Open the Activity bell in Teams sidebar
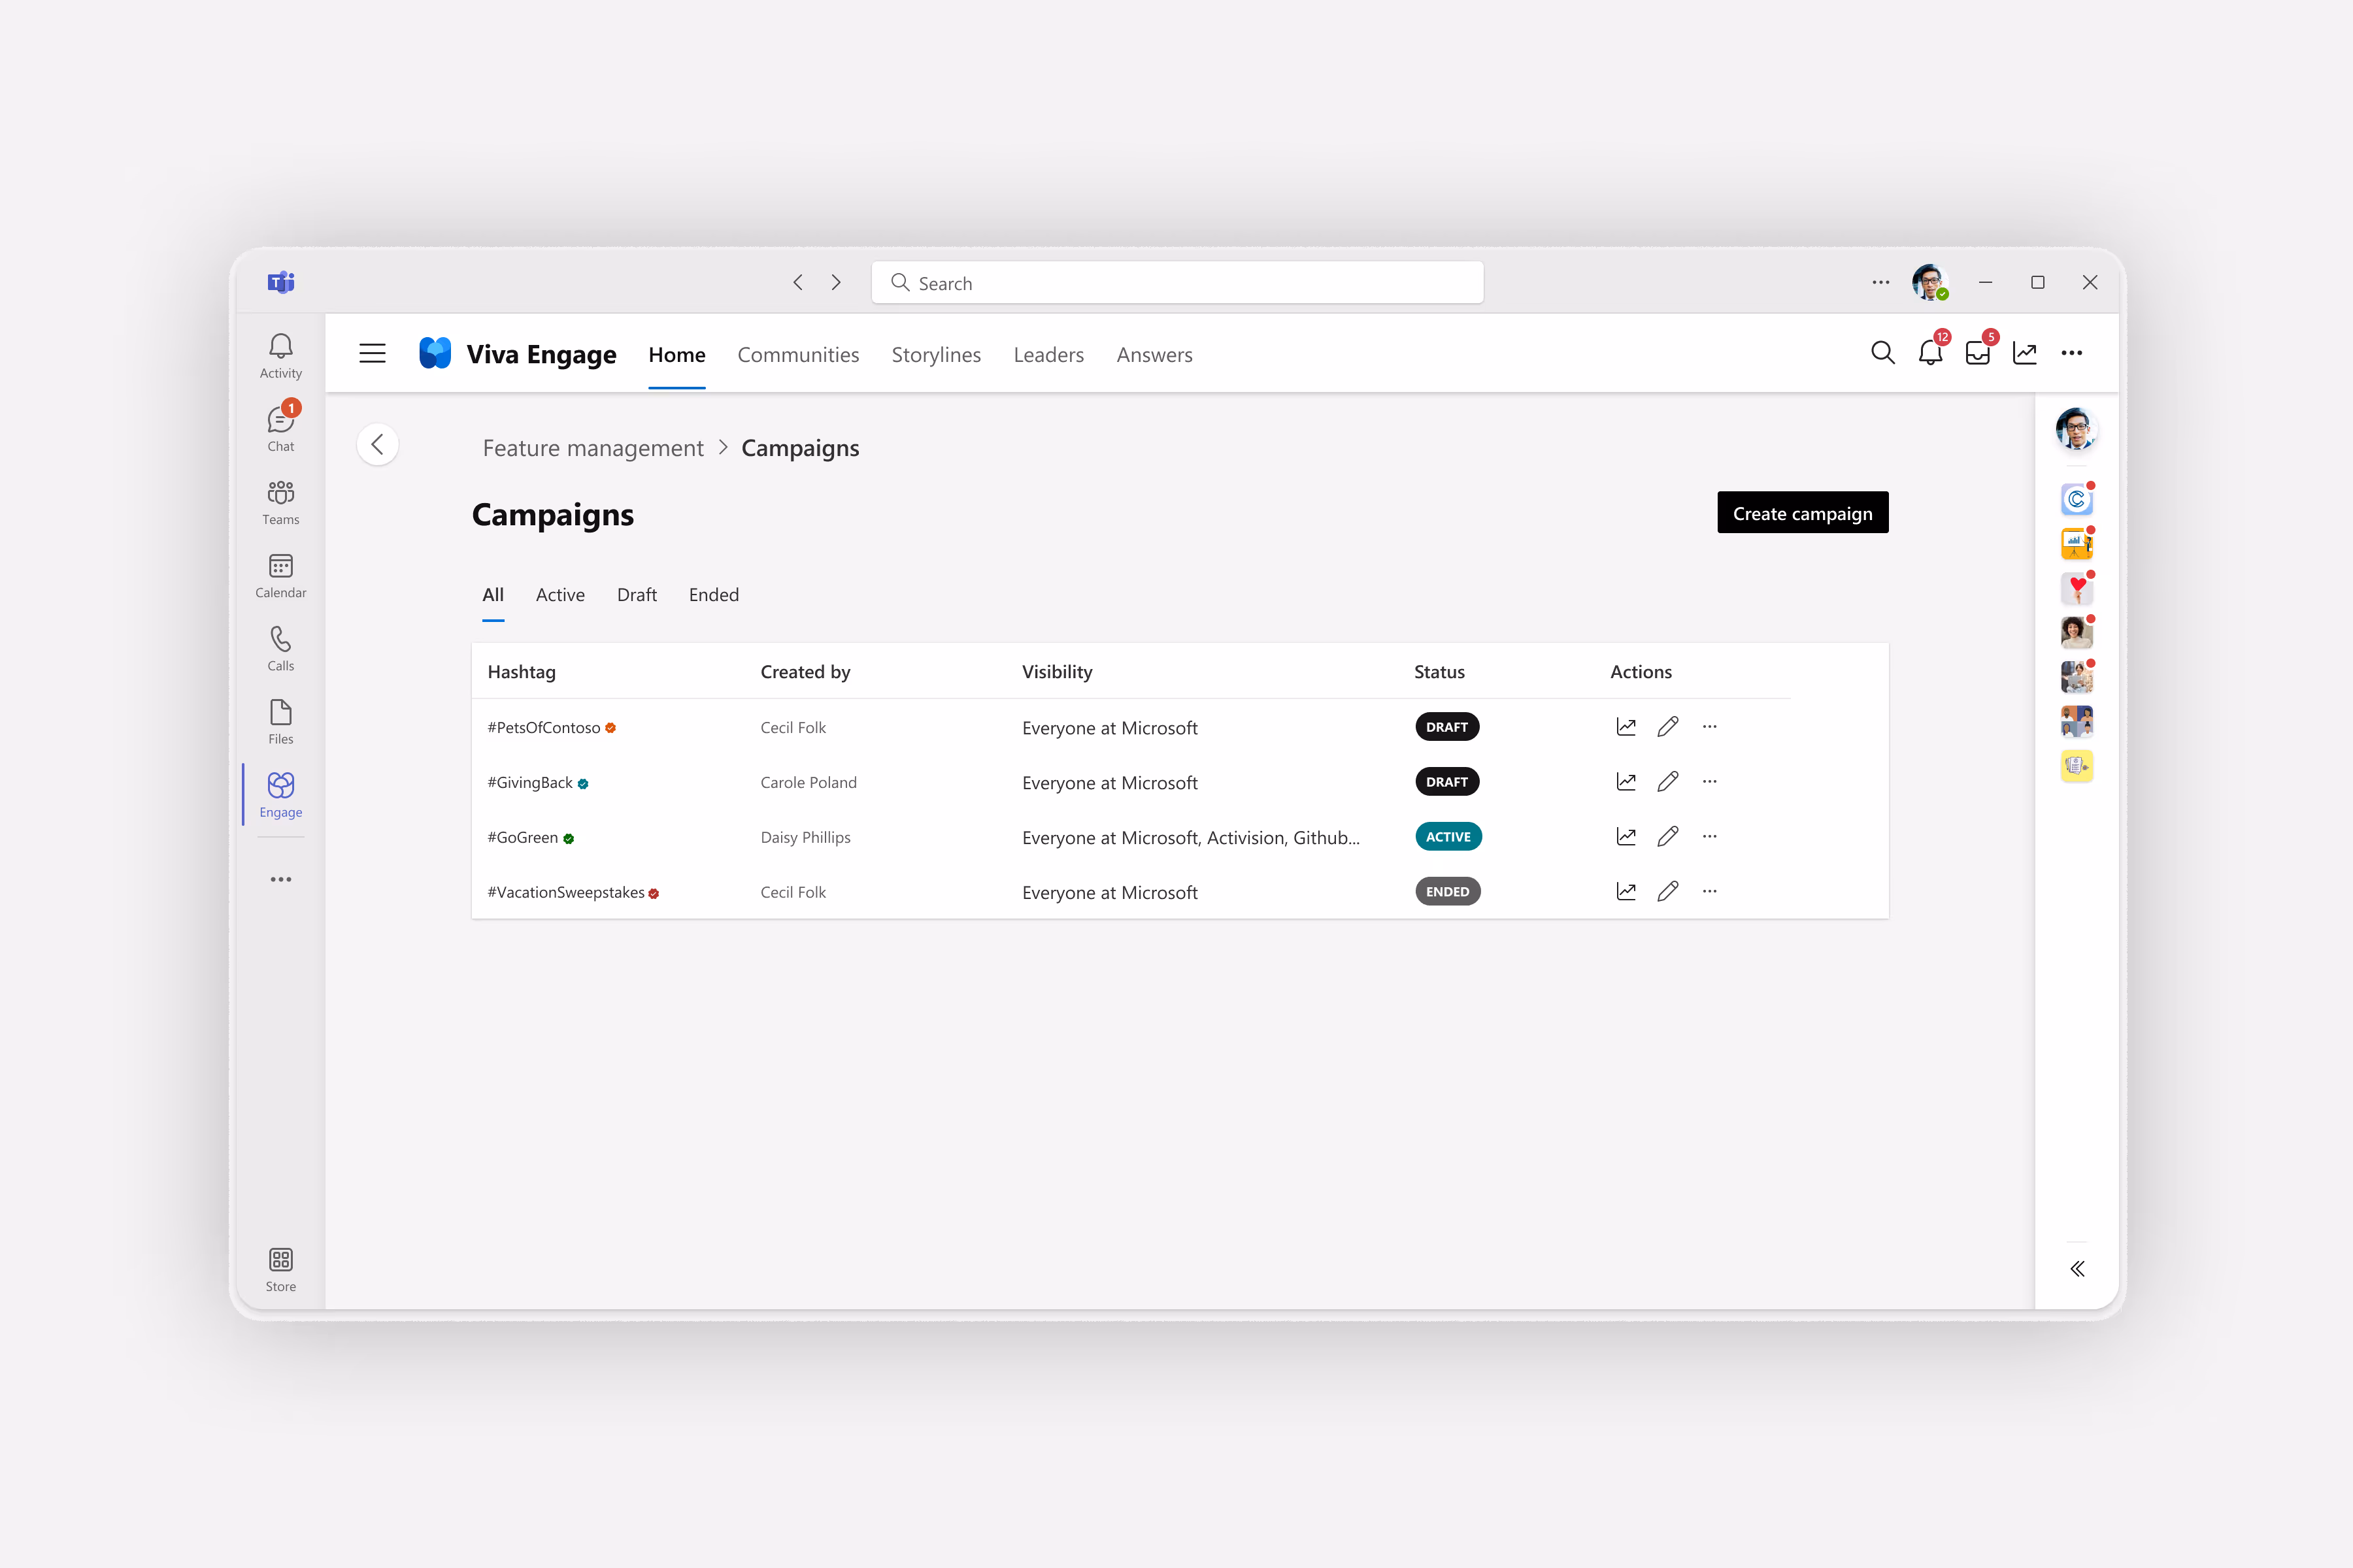This screenshot has width=2353, height=1568. coord(280,355)
